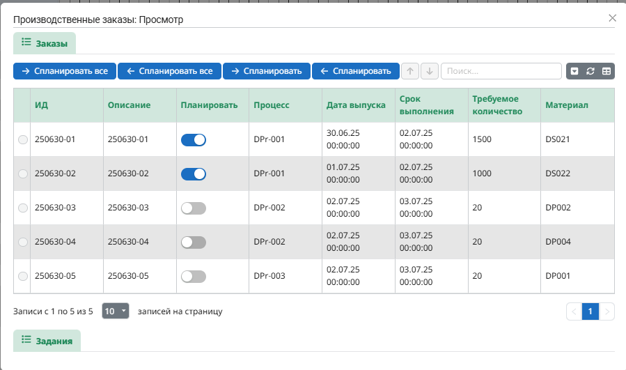The width and height of the screenshot is (626, 370).
Task: Open the filter dropdown icon in toolbar
Action: pyautogui.click(x=574, y=71)
